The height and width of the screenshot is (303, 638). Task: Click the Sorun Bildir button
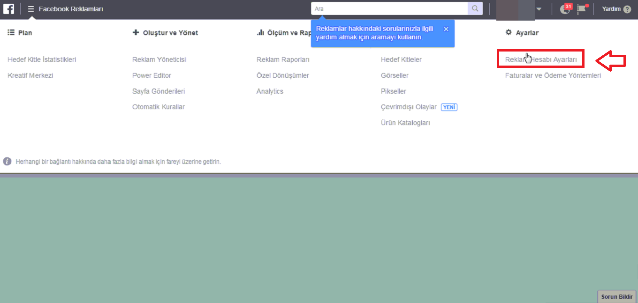617,296
